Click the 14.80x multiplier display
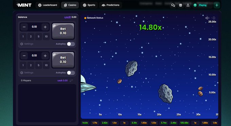The width and height of the screenshot is (231, 126). click(x=150, y=27)
